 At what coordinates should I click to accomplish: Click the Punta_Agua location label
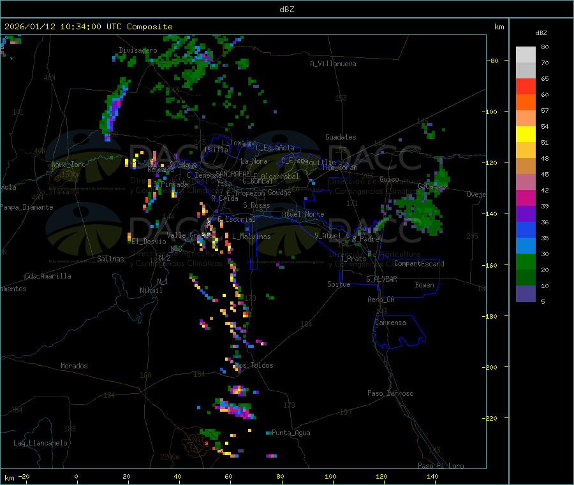(291, 433)
